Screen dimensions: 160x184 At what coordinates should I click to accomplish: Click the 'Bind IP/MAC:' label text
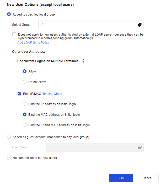click(33, 94)
